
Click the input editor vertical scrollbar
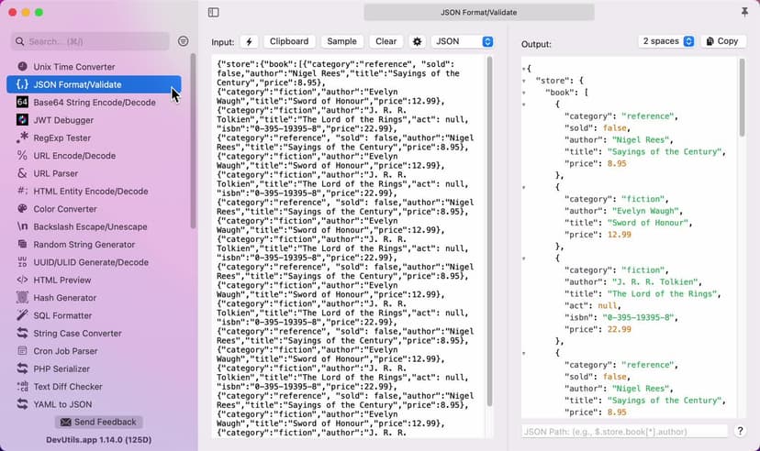489,231
